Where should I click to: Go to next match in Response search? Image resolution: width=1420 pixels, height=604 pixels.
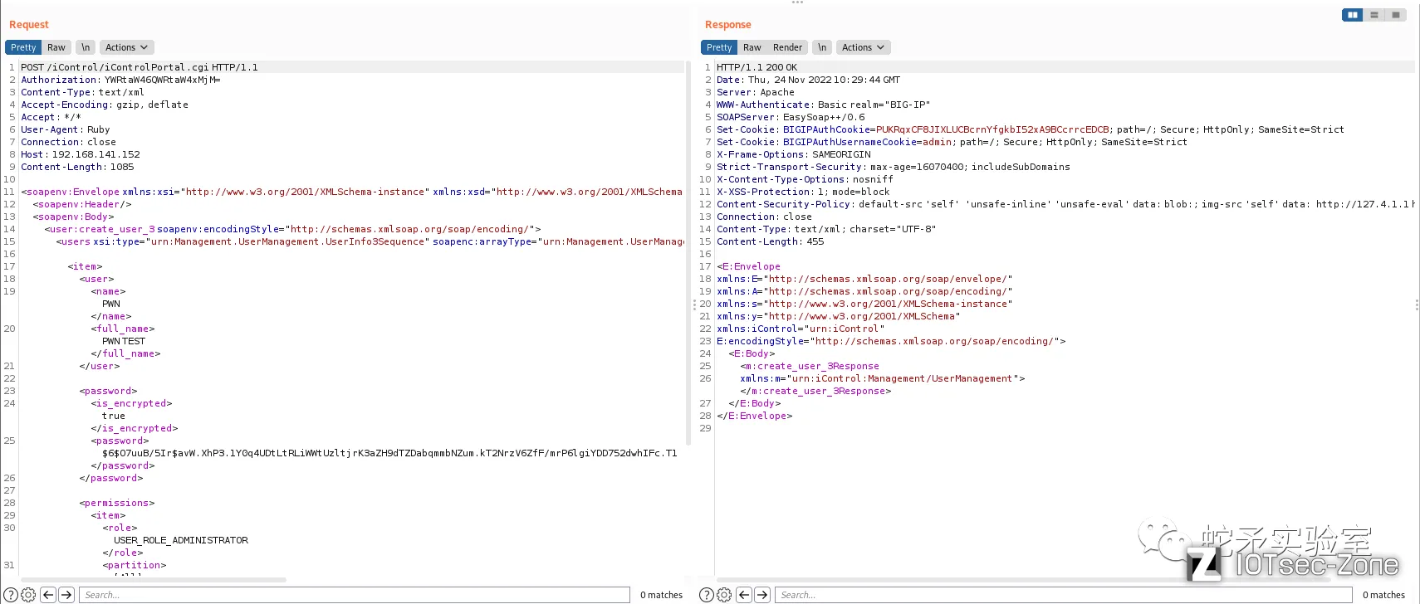click(762, 595)
